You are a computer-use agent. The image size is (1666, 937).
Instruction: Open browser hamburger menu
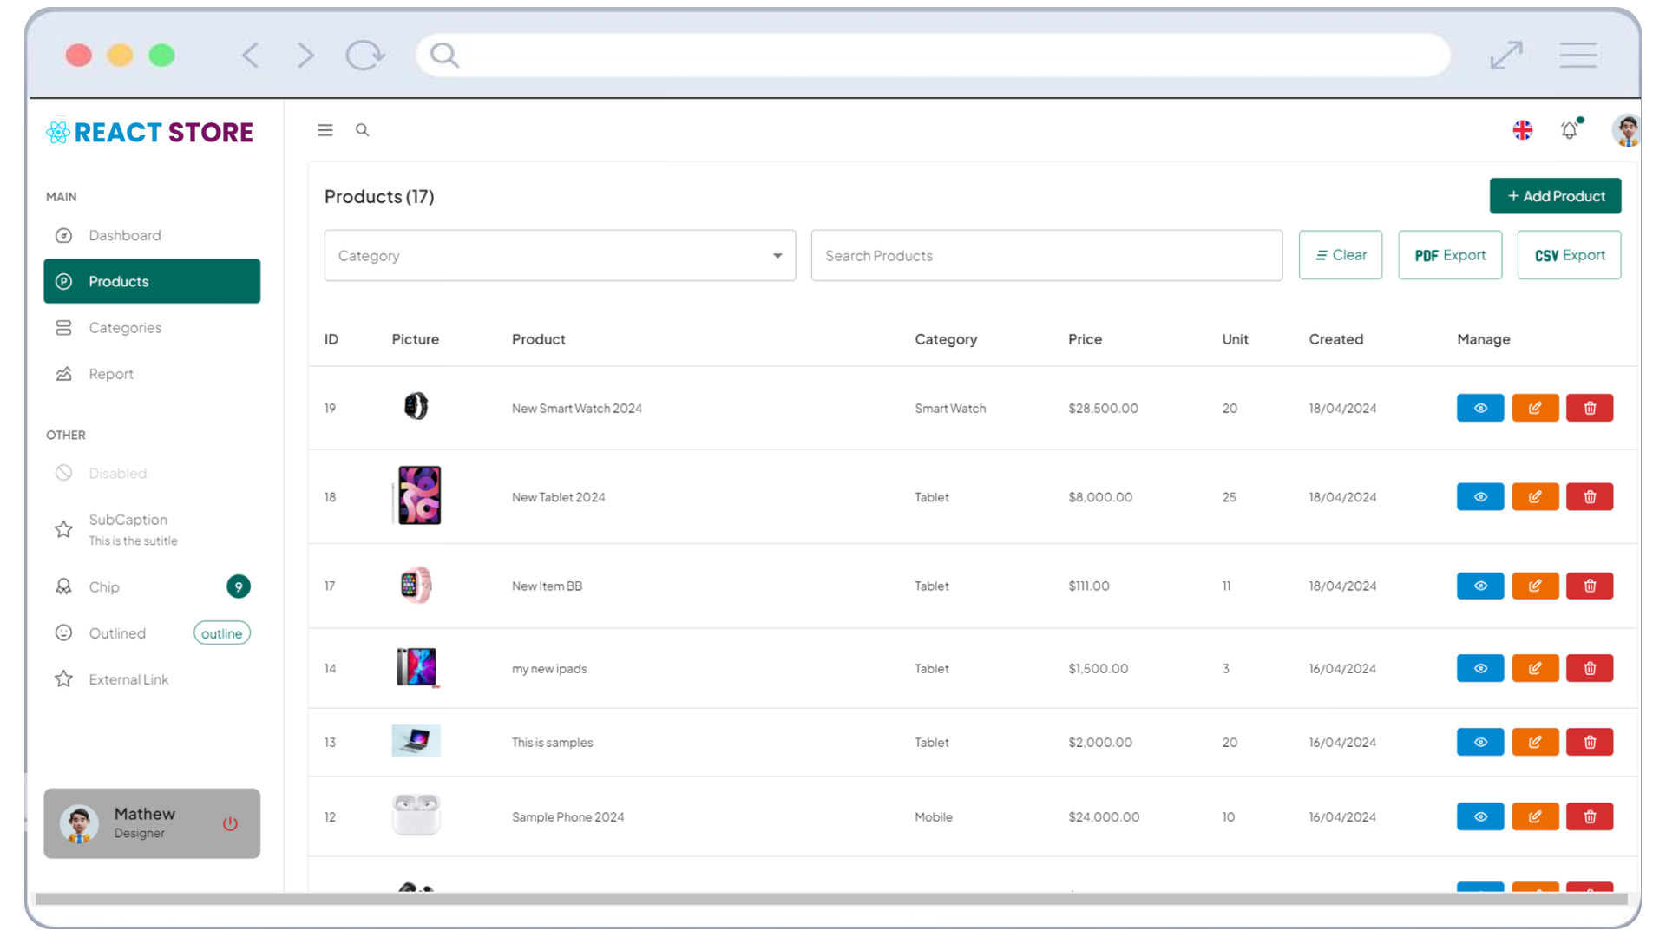click(1578, 56)
